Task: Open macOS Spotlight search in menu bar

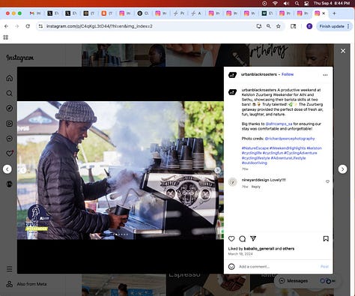Action: tap(297, 3)
